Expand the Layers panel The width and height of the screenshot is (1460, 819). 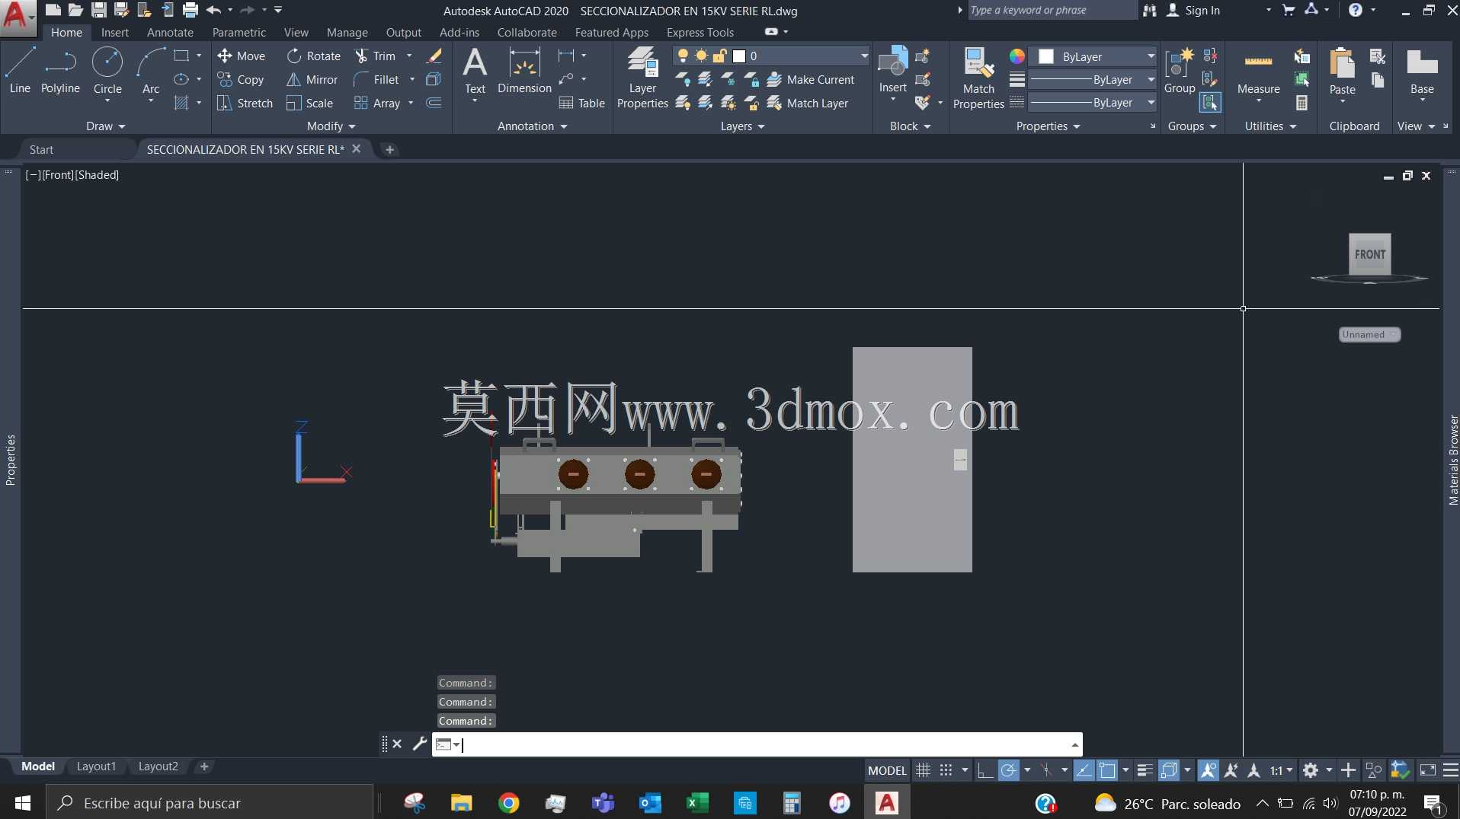click(742, 126)
